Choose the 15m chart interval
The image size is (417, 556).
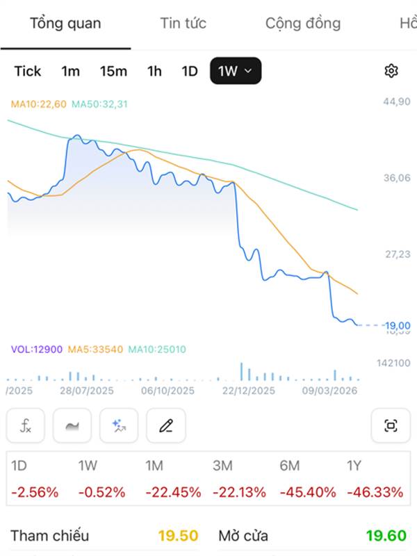[113, 71]
